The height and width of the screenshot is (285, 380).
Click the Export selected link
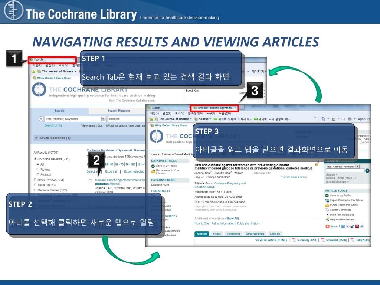pos(134,171)
